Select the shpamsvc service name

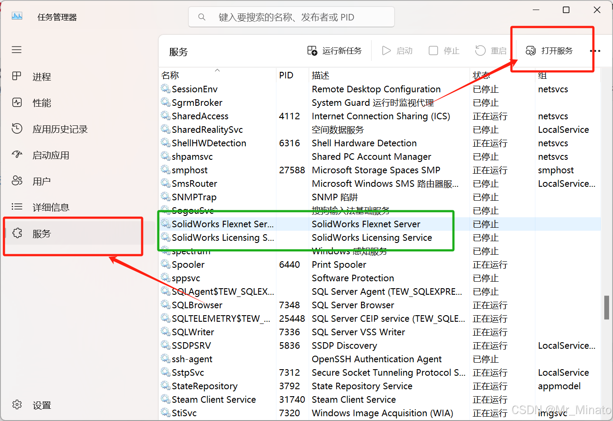pyautogui.click(x=192, y=156)
